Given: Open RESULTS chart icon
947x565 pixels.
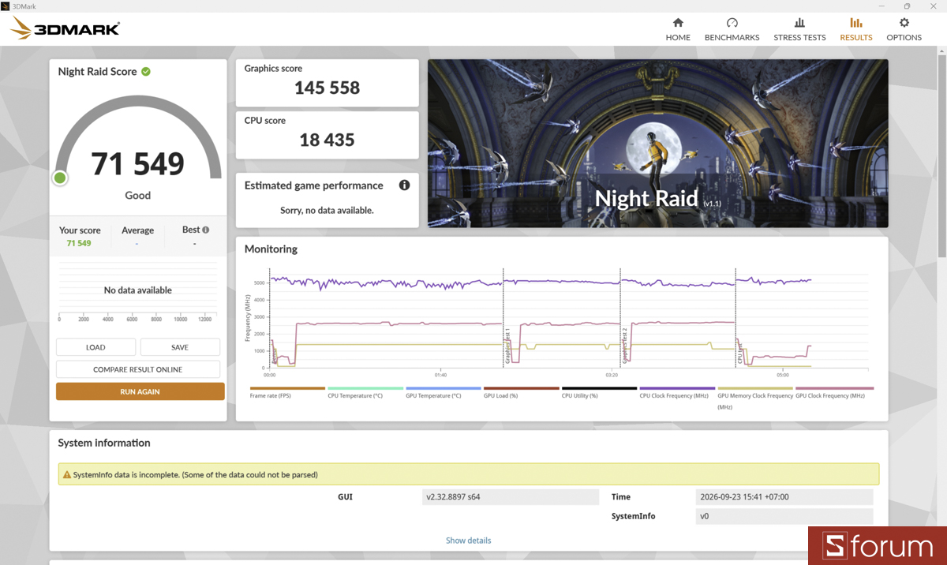Looking at the screenshot, I should point(855,23).
